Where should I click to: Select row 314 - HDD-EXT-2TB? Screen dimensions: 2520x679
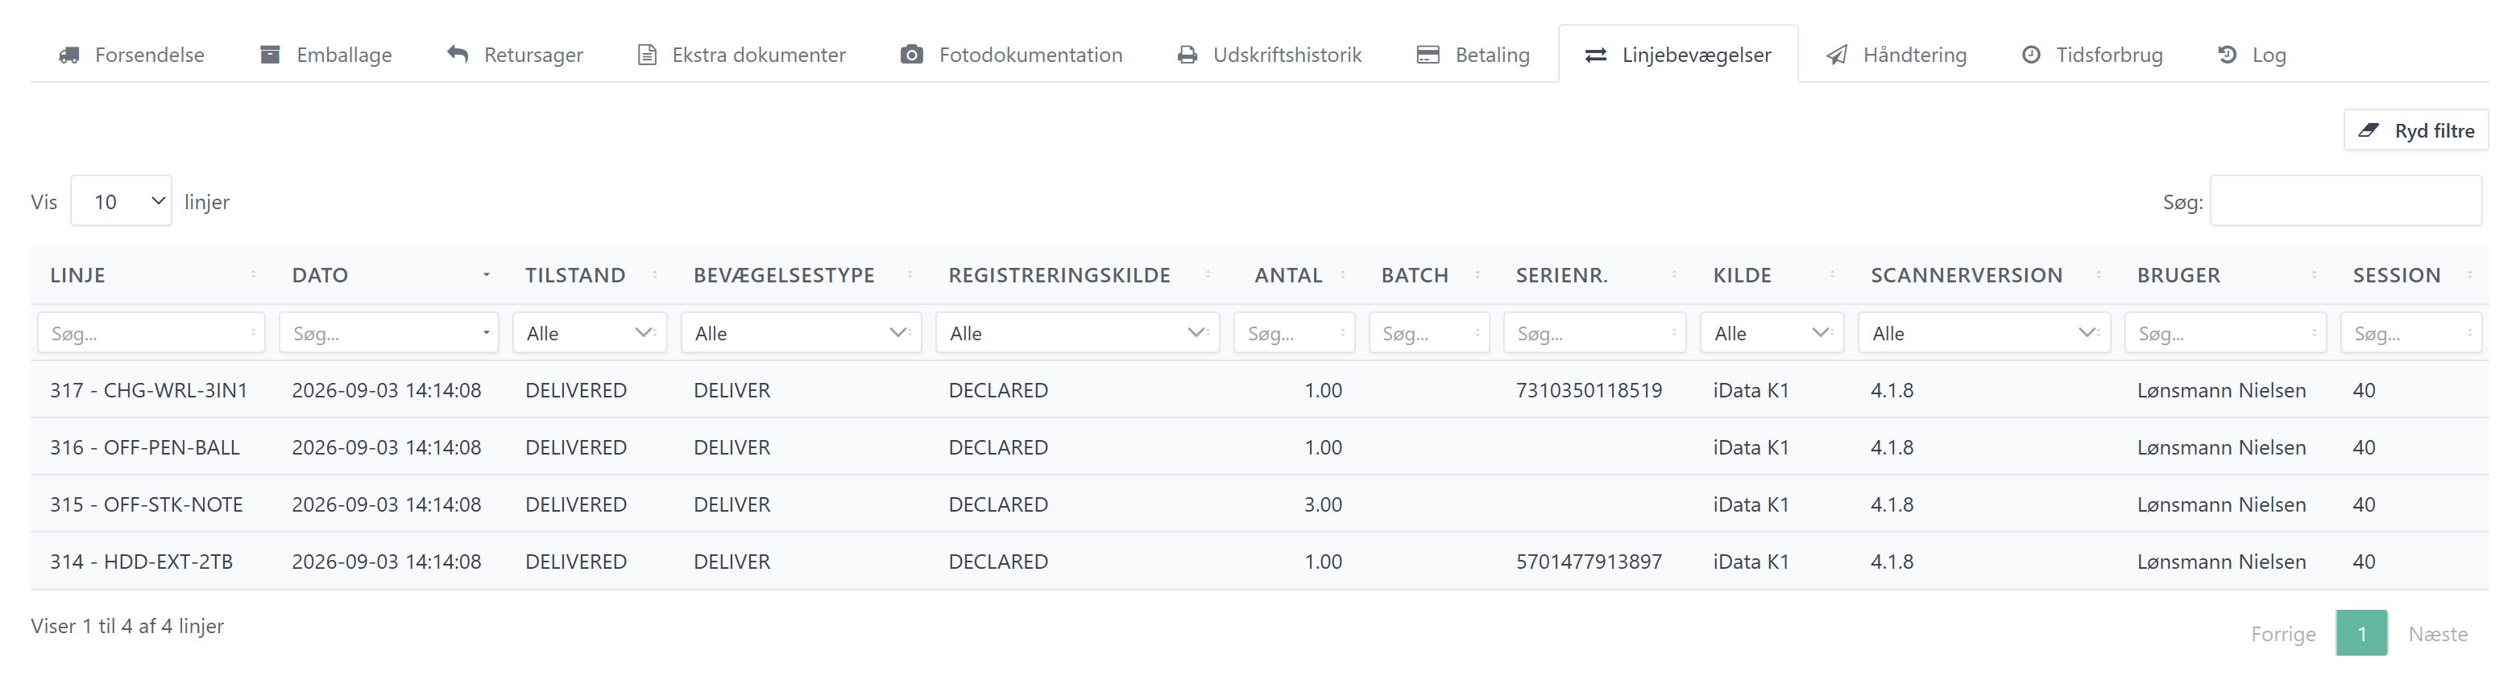(1259, 562)
